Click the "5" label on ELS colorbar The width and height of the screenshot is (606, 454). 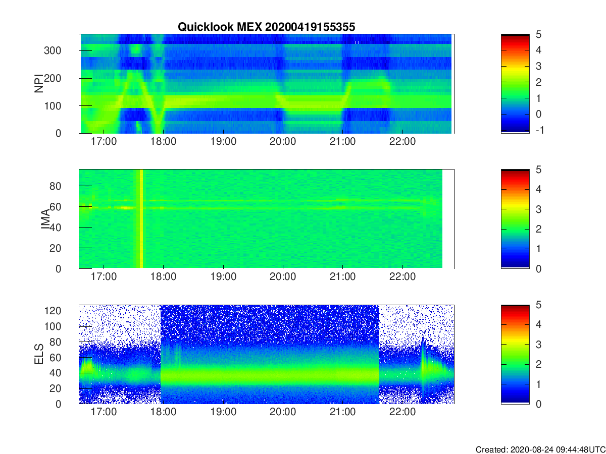click(x=538, y=305)
